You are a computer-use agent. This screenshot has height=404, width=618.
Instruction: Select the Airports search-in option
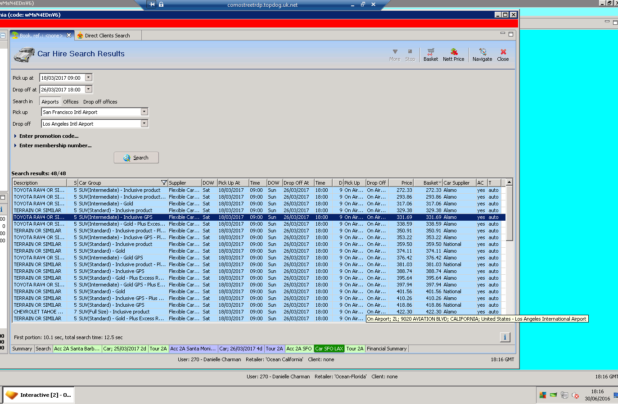pyautogui.click(x=50, y=102)
